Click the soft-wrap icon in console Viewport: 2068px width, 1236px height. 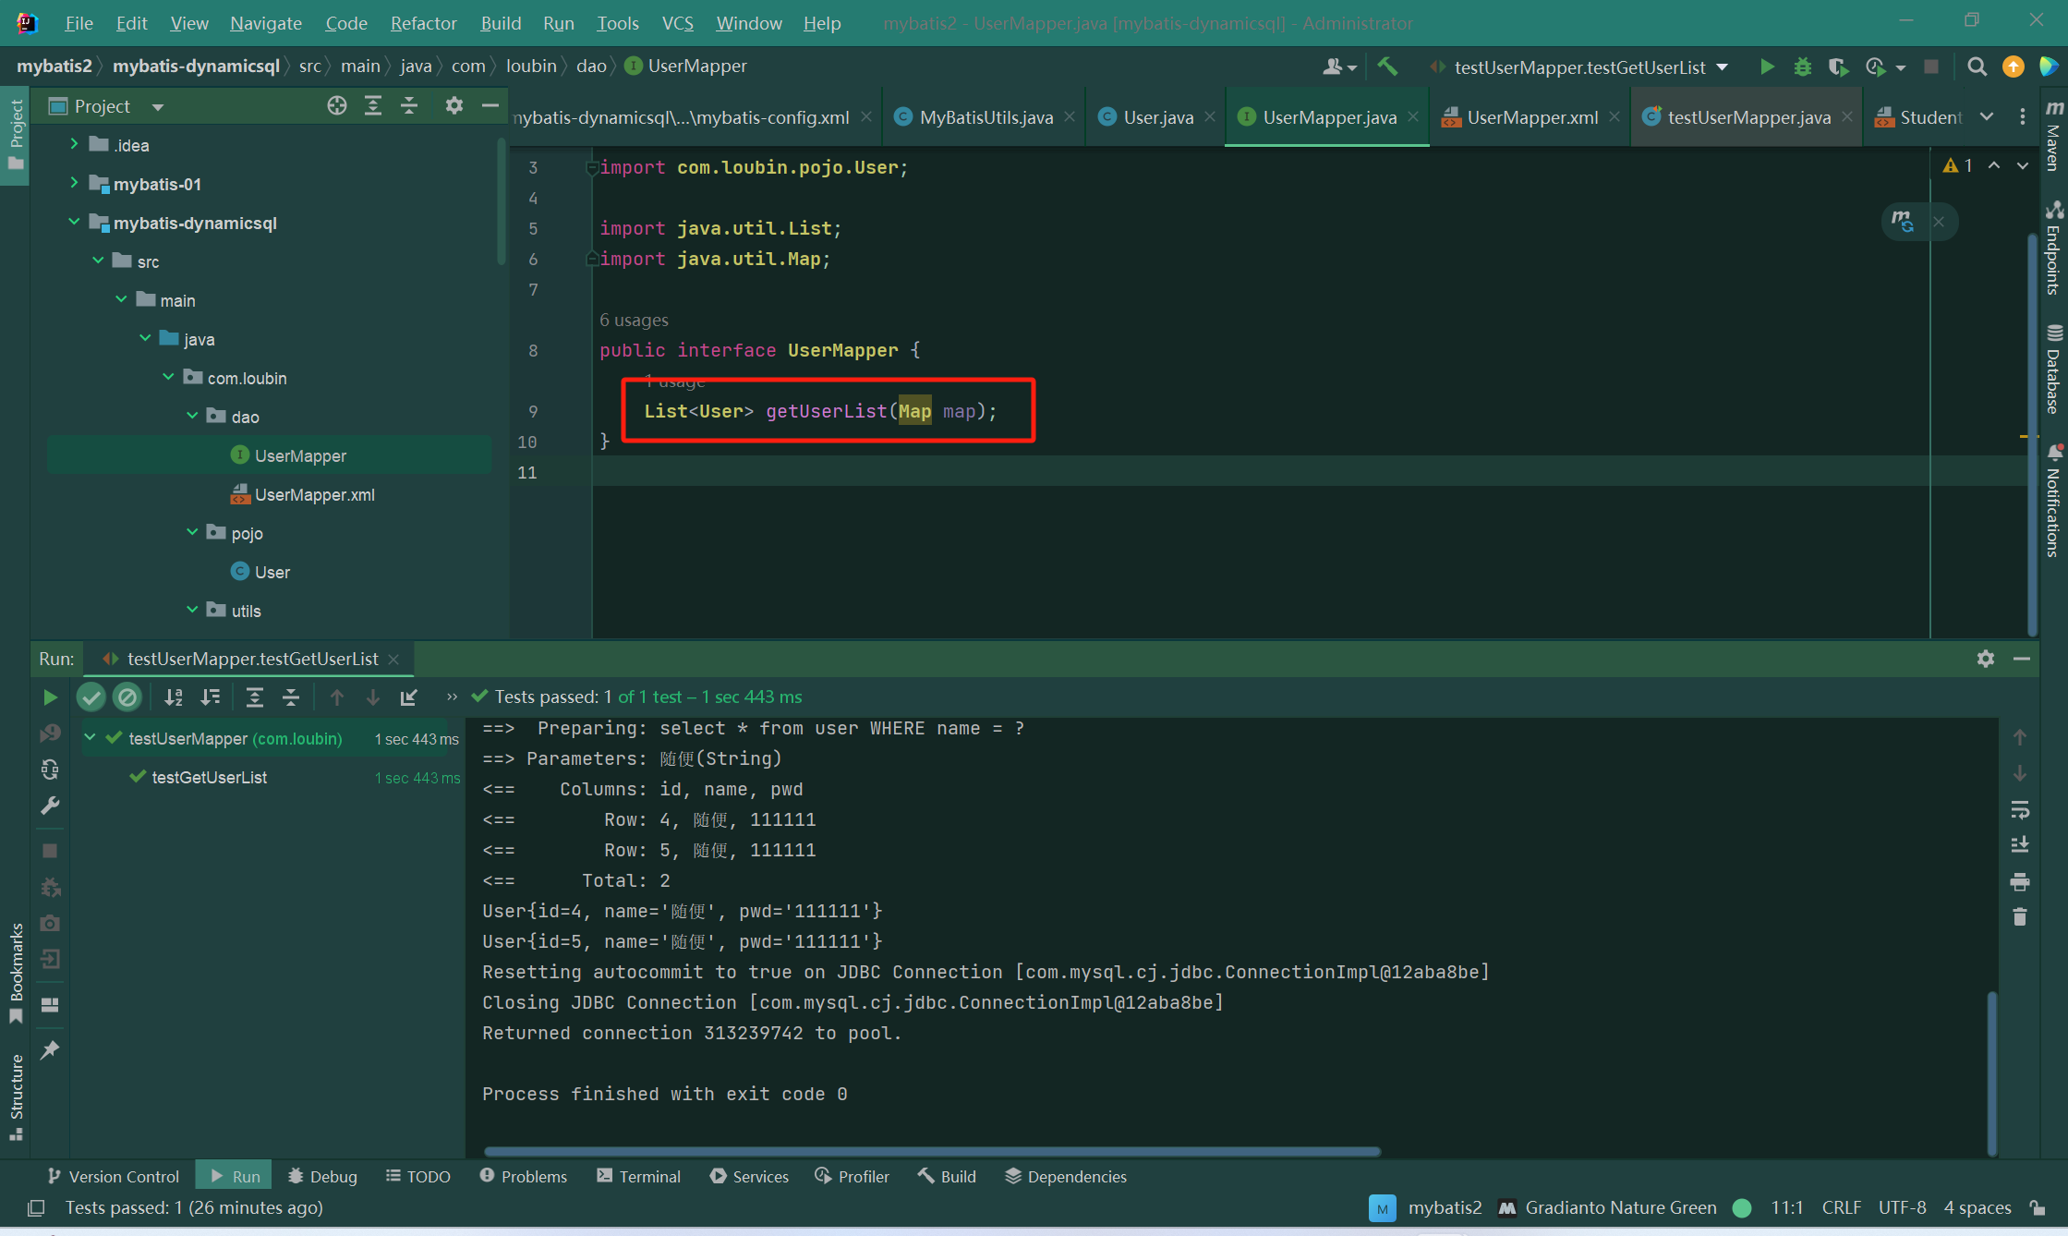click(x=2020, y=810)
